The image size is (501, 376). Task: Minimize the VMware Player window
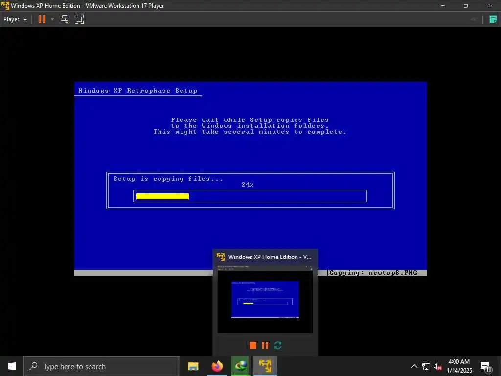tap(443, 6)
